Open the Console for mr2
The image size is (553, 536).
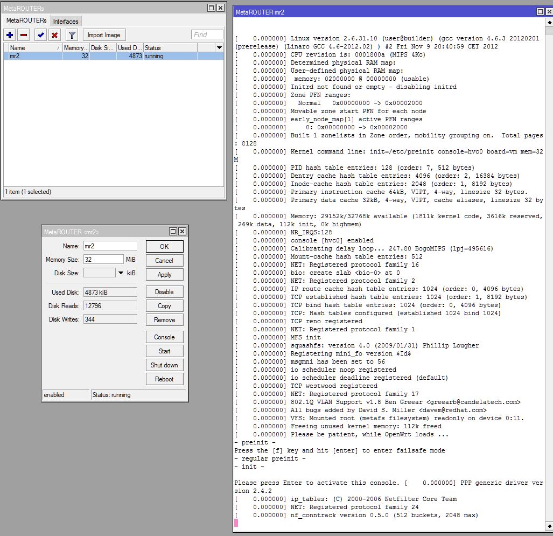tap(164, 337)
